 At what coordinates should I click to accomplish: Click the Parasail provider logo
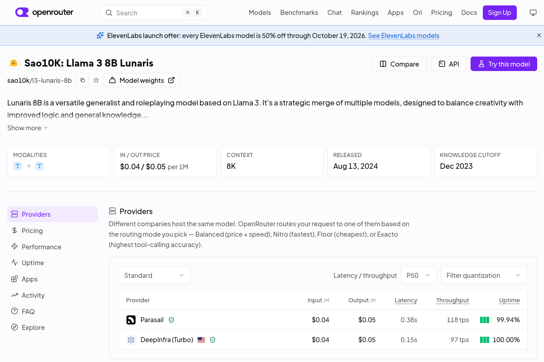pos(131,320)
